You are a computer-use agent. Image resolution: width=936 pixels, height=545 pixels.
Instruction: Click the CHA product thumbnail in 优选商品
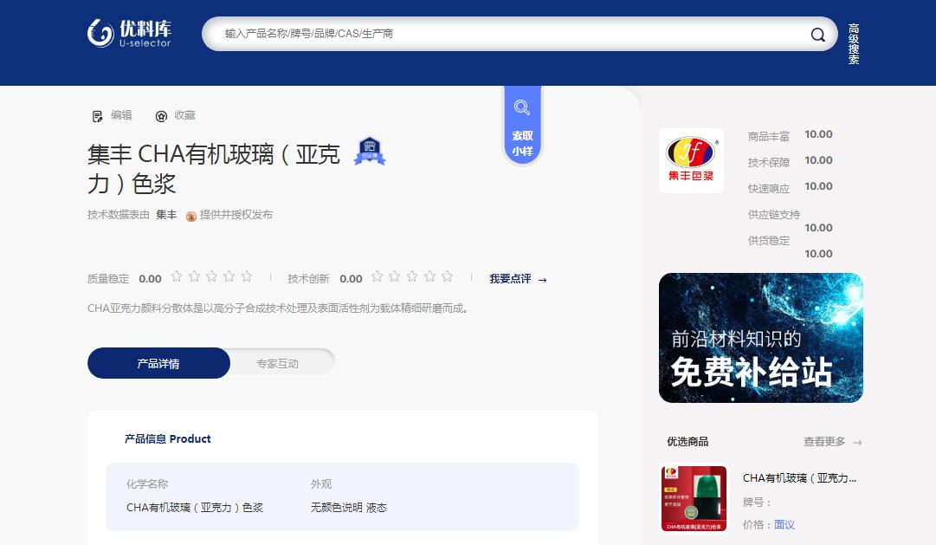coord(694,498)
